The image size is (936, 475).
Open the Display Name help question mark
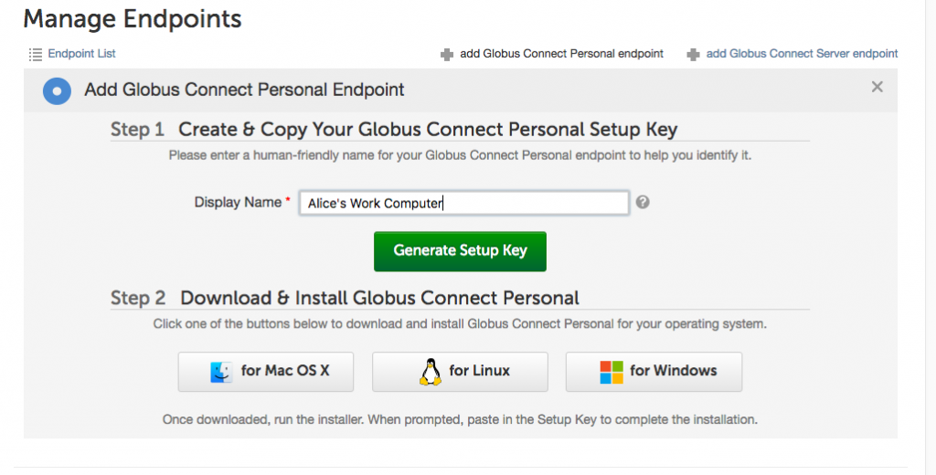pos(643,202)
